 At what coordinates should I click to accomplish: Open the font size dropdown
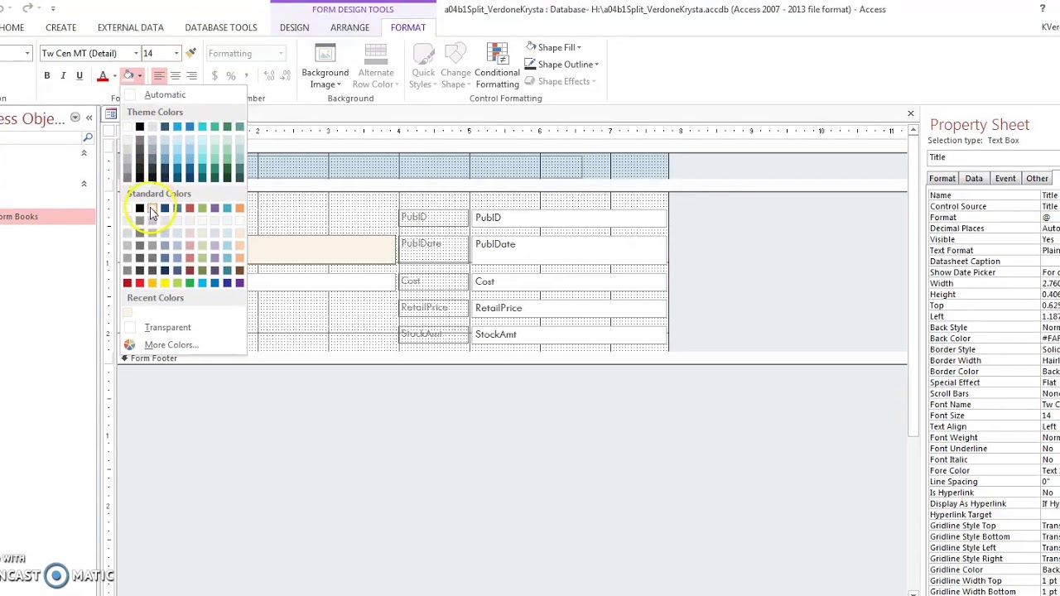pyautogui.click(x=176, y=54)
